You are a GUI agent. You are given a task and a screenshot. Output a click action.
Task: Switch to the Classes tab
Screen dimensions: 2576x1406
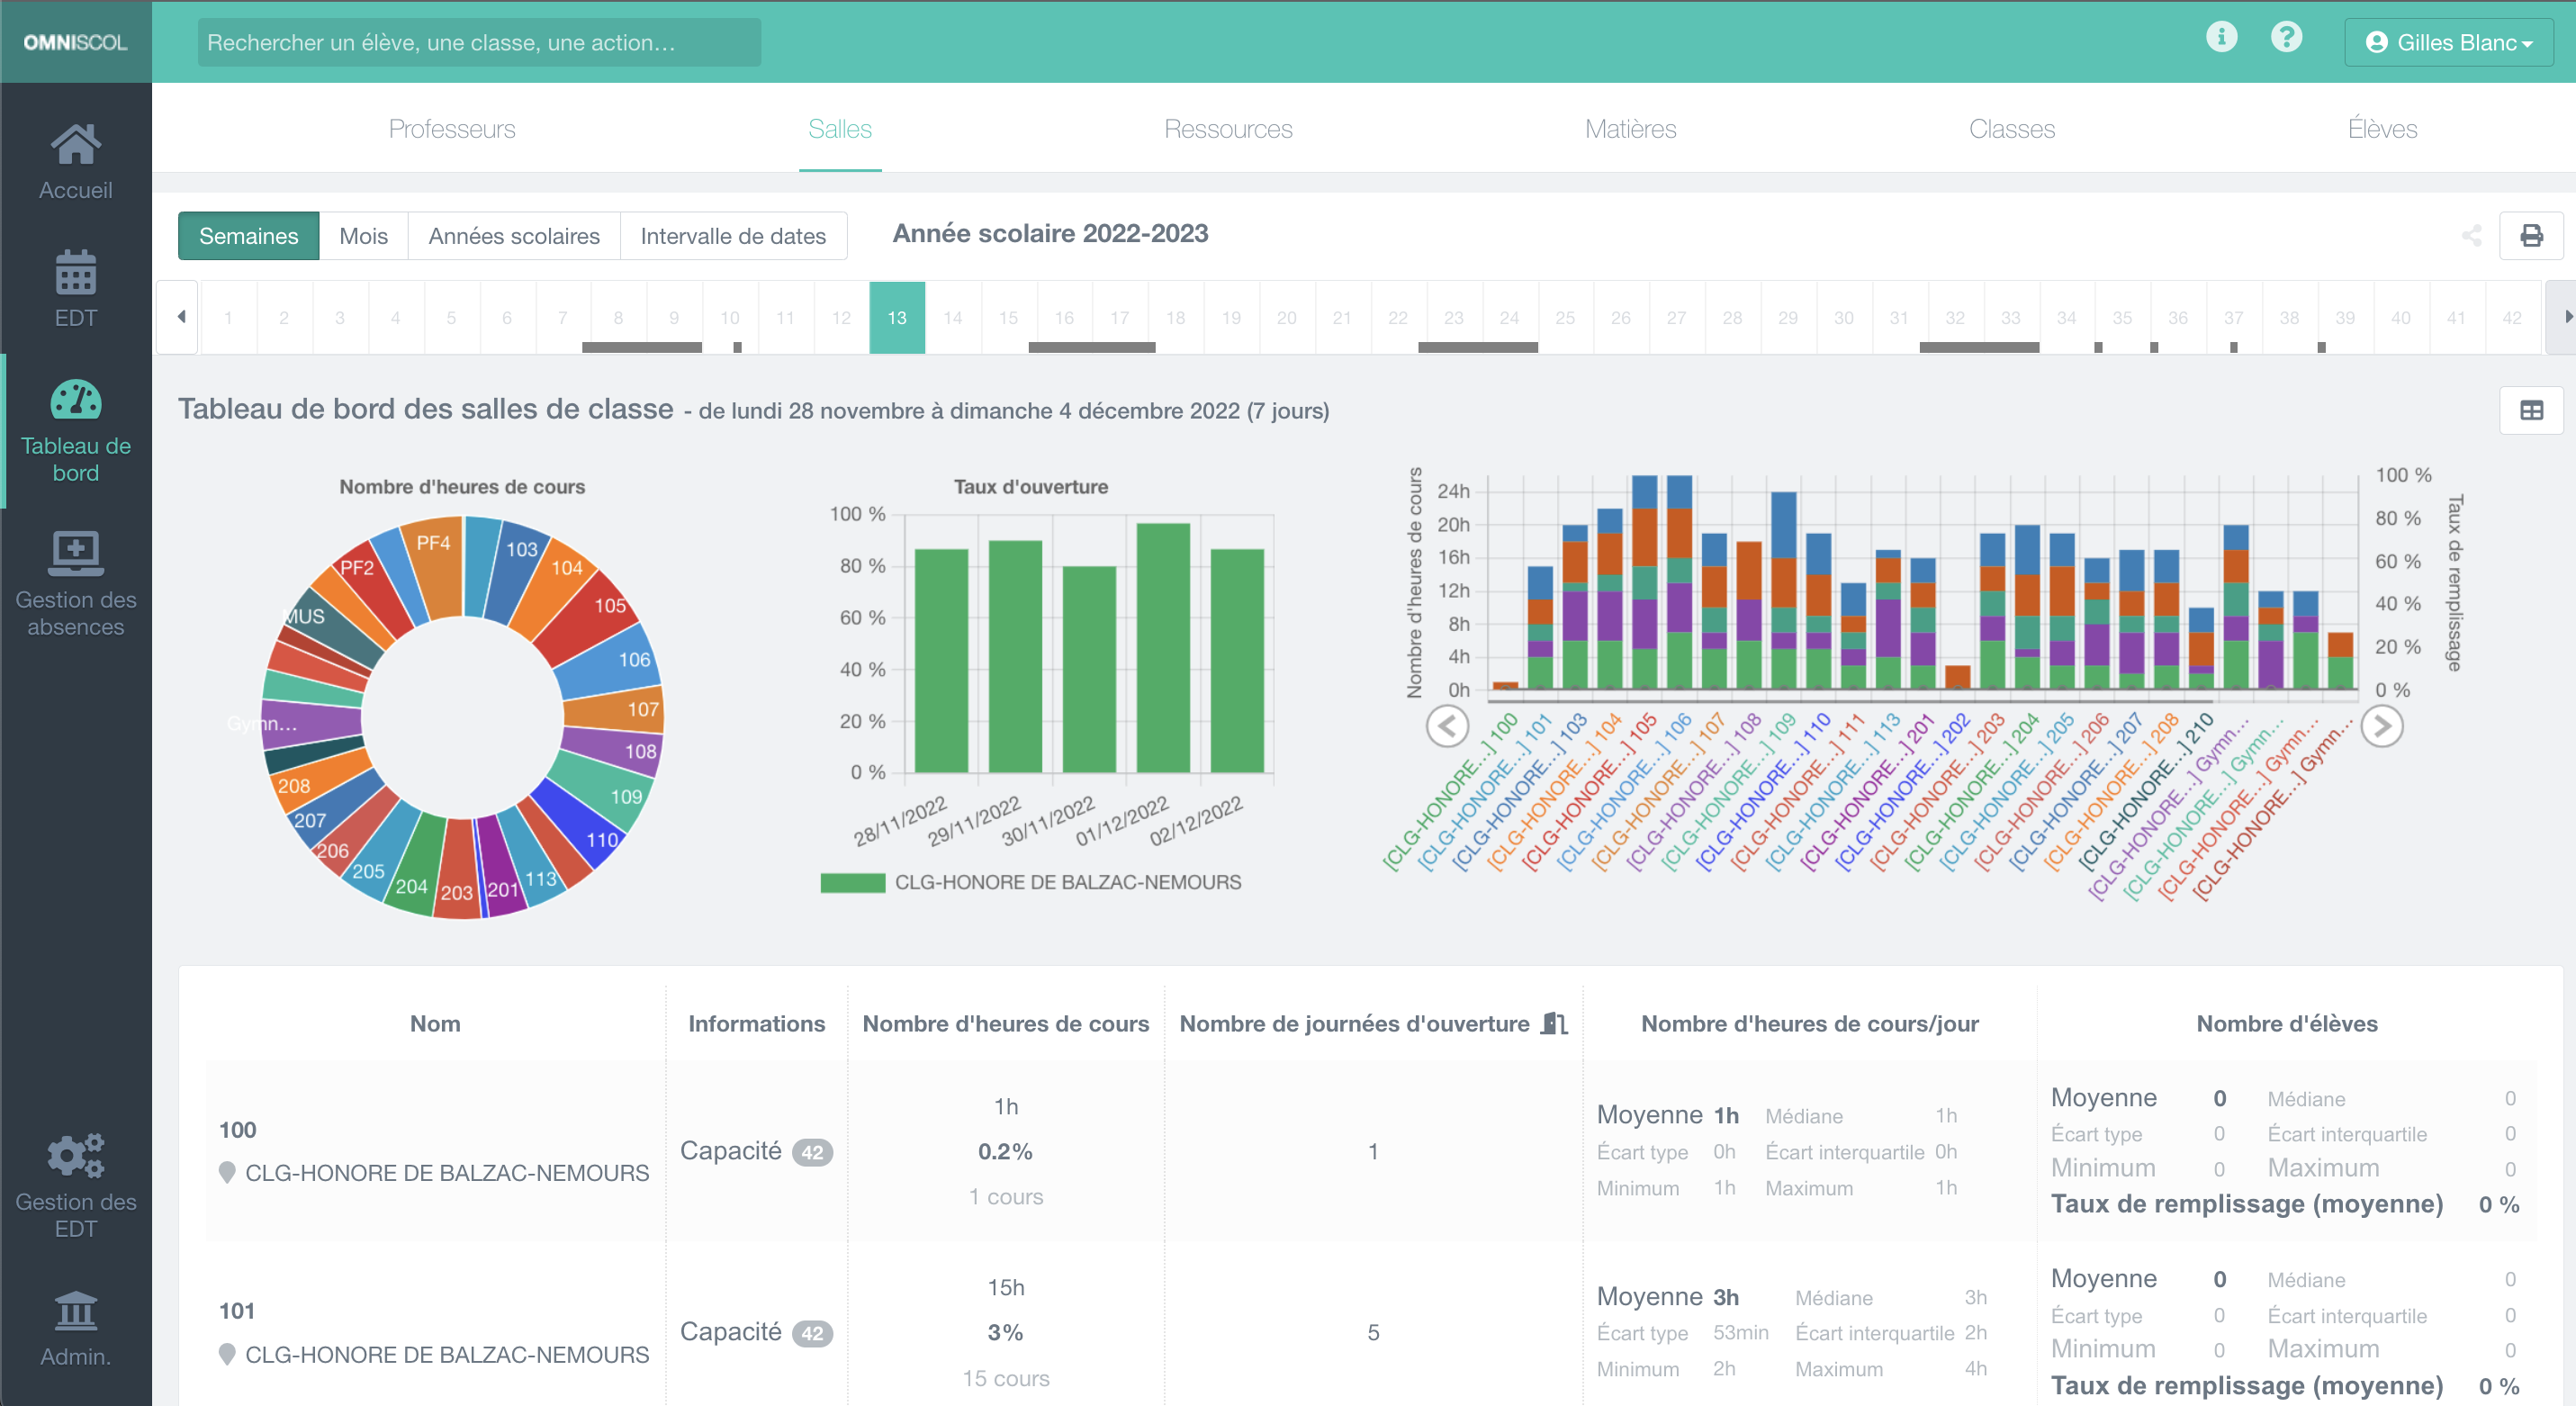pyautogui.click(x=2011, y=129)
